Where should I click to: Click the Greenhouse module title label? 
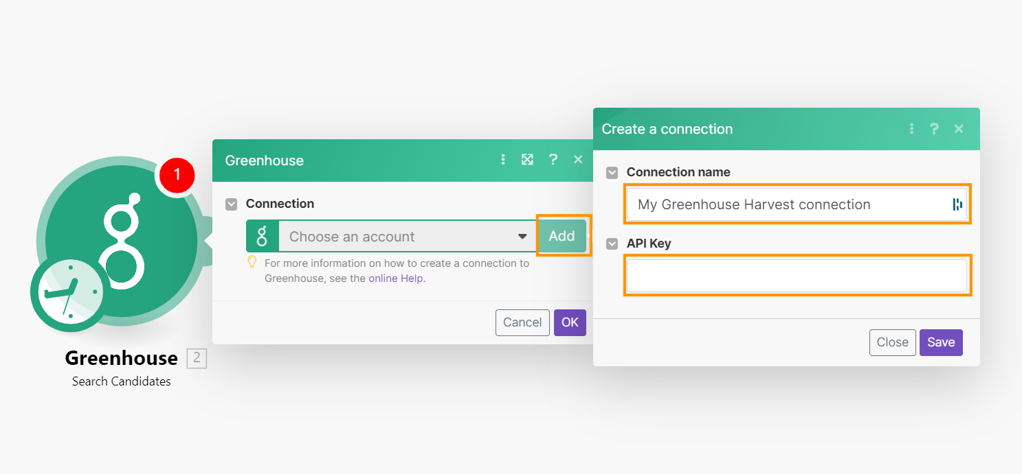(122, 358)
